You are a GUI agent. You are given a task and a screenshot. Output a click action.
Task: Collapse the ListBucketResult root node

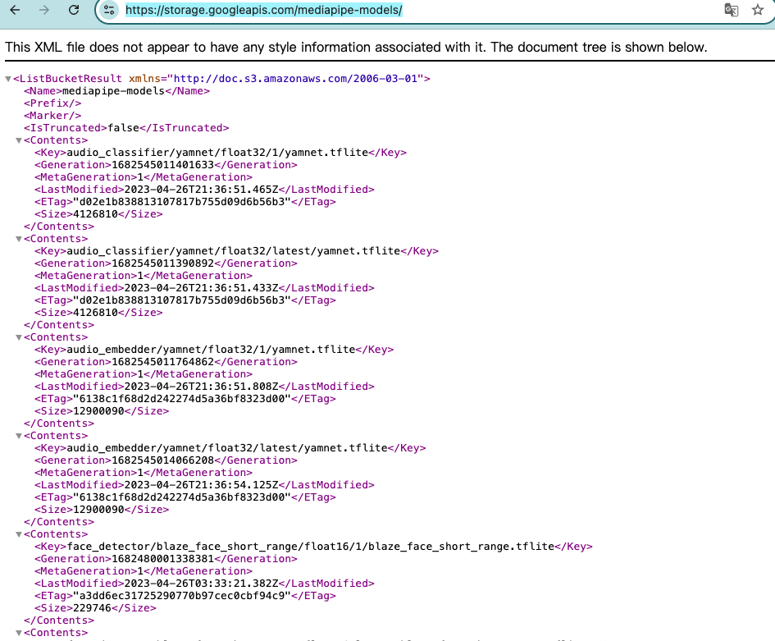8,79
